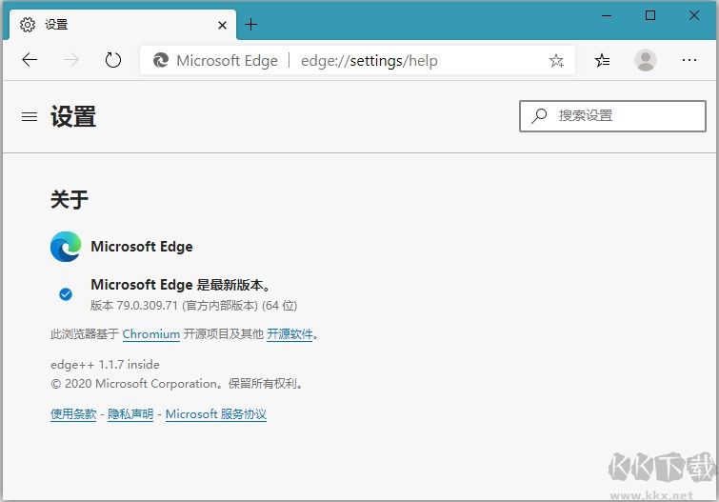Click the gear icon on the tab

pyautogui.click(x=28, y=25)
